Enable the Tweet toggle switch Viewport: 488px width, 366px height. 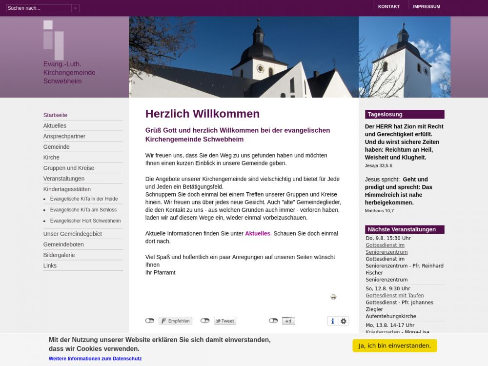pos(205,321)
